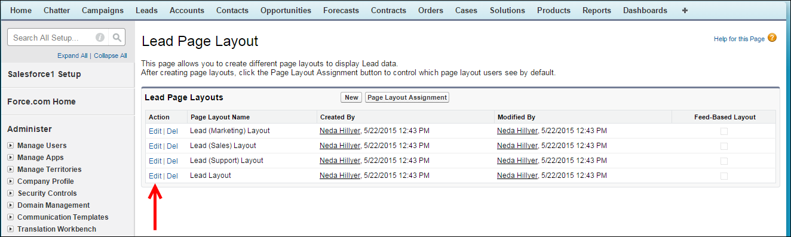
Task: Go to the Solutions tab
Action: pos(507,10)
